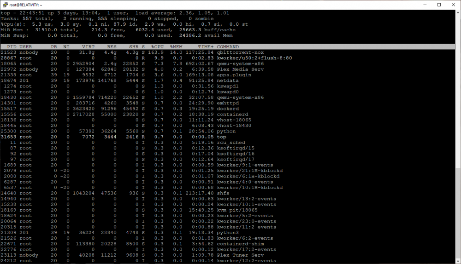The image size is (461, 264).
Task: Click the 692:02.67 TIME+ value
Action: [x=200, y=63]
